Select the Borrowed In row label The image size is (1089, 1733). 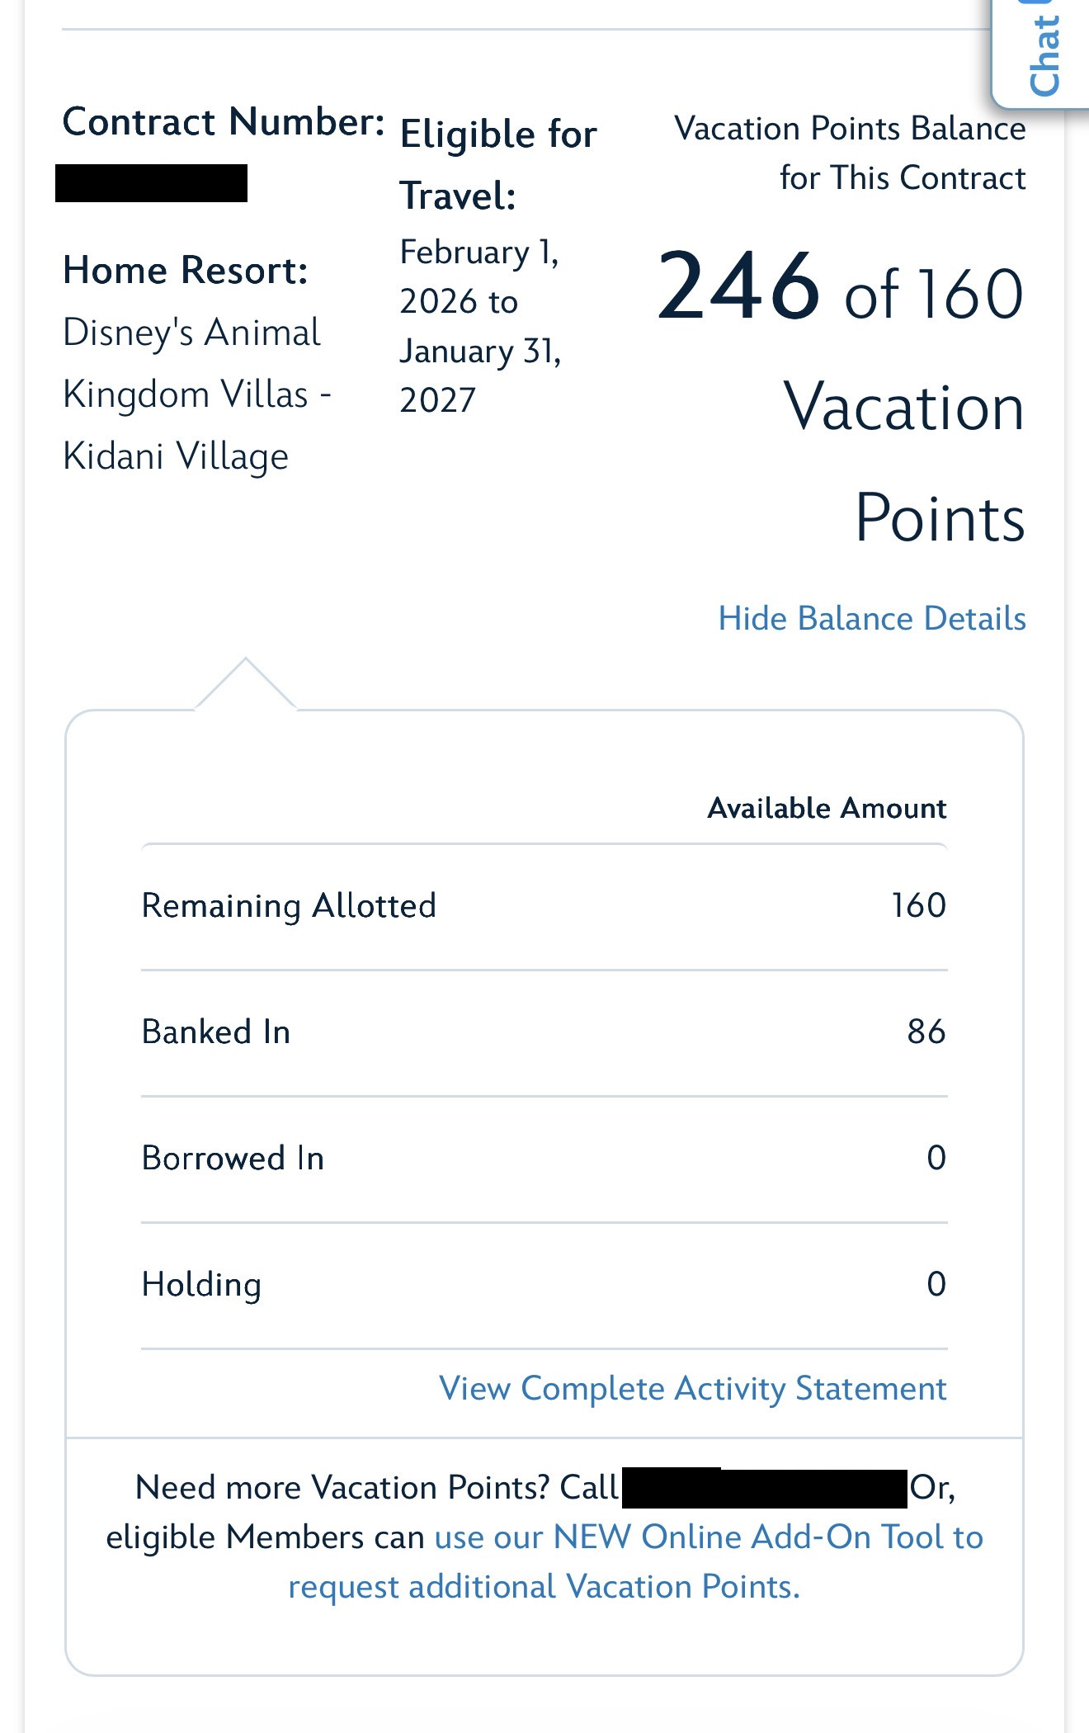233,1159
